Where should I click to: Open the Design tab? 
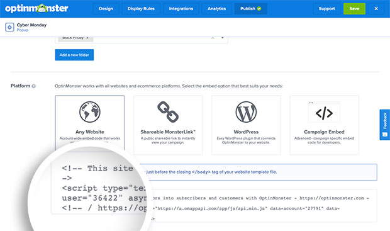[x=106, y=9]
